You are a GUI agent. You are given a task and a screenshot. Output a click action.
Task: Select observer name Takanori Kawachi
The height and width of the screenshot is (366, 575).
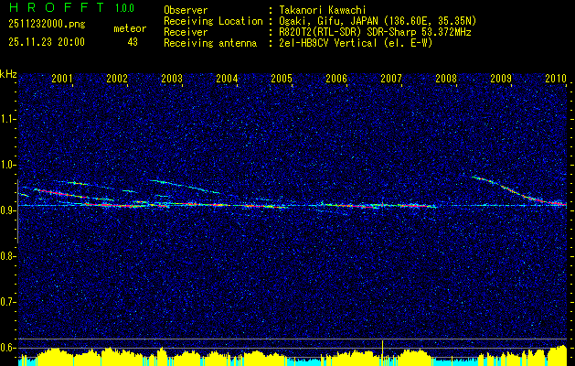pos(321,10)
